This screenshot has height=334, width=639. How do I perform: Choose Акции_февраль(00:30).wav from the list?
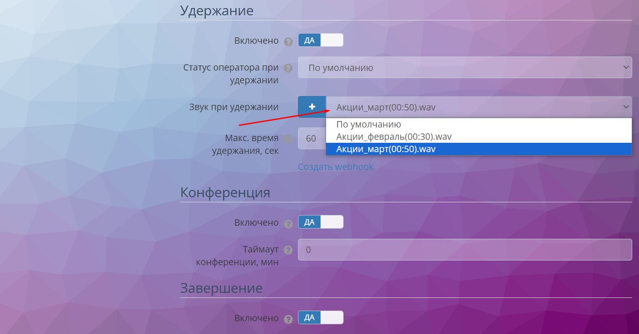coord(479,137)
